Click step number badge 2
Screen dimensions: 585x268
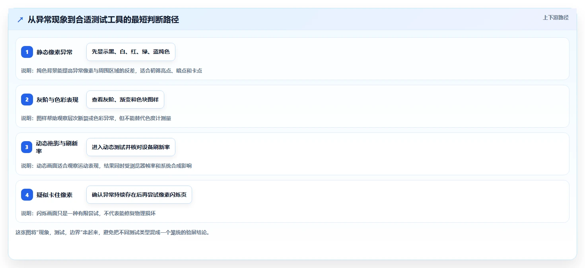(27, 100)
